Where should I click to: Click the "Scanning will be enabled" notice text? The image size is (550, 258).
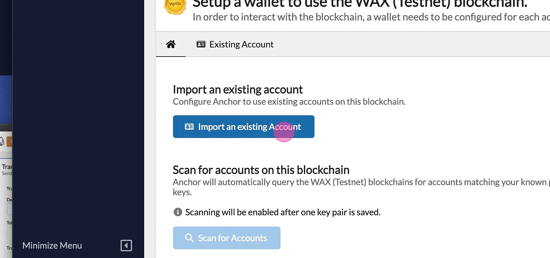(283, 212)
